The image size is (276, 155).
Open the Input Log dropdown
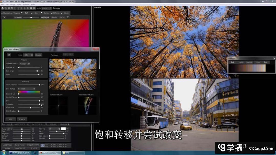(54, 129)
